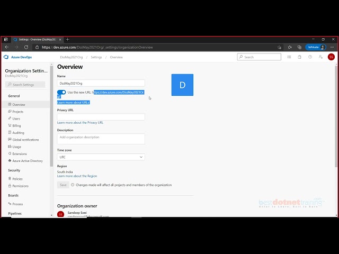Select Overview in General settings
Screen dimensions: 339x254
(26, 105)
